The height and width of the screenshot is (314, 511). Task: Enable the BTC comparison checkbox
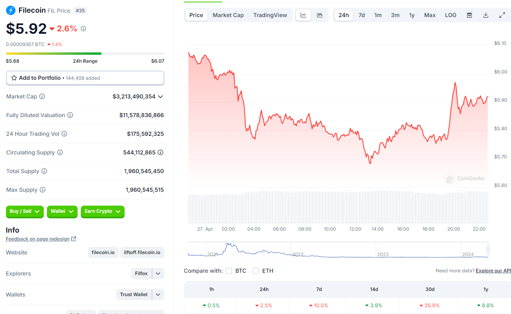(x=229, y=271)
